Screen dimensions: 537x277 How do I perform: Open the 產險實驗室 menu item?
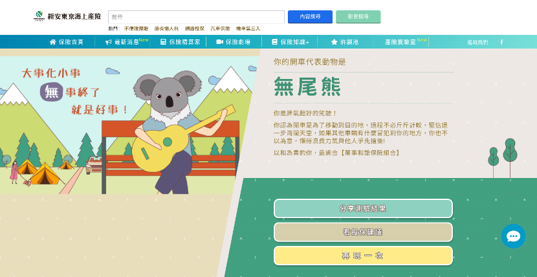[400, 42]
